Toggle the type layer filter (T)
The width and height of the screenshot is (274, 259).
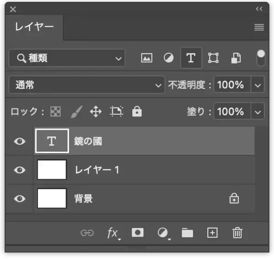coord(191,58)
